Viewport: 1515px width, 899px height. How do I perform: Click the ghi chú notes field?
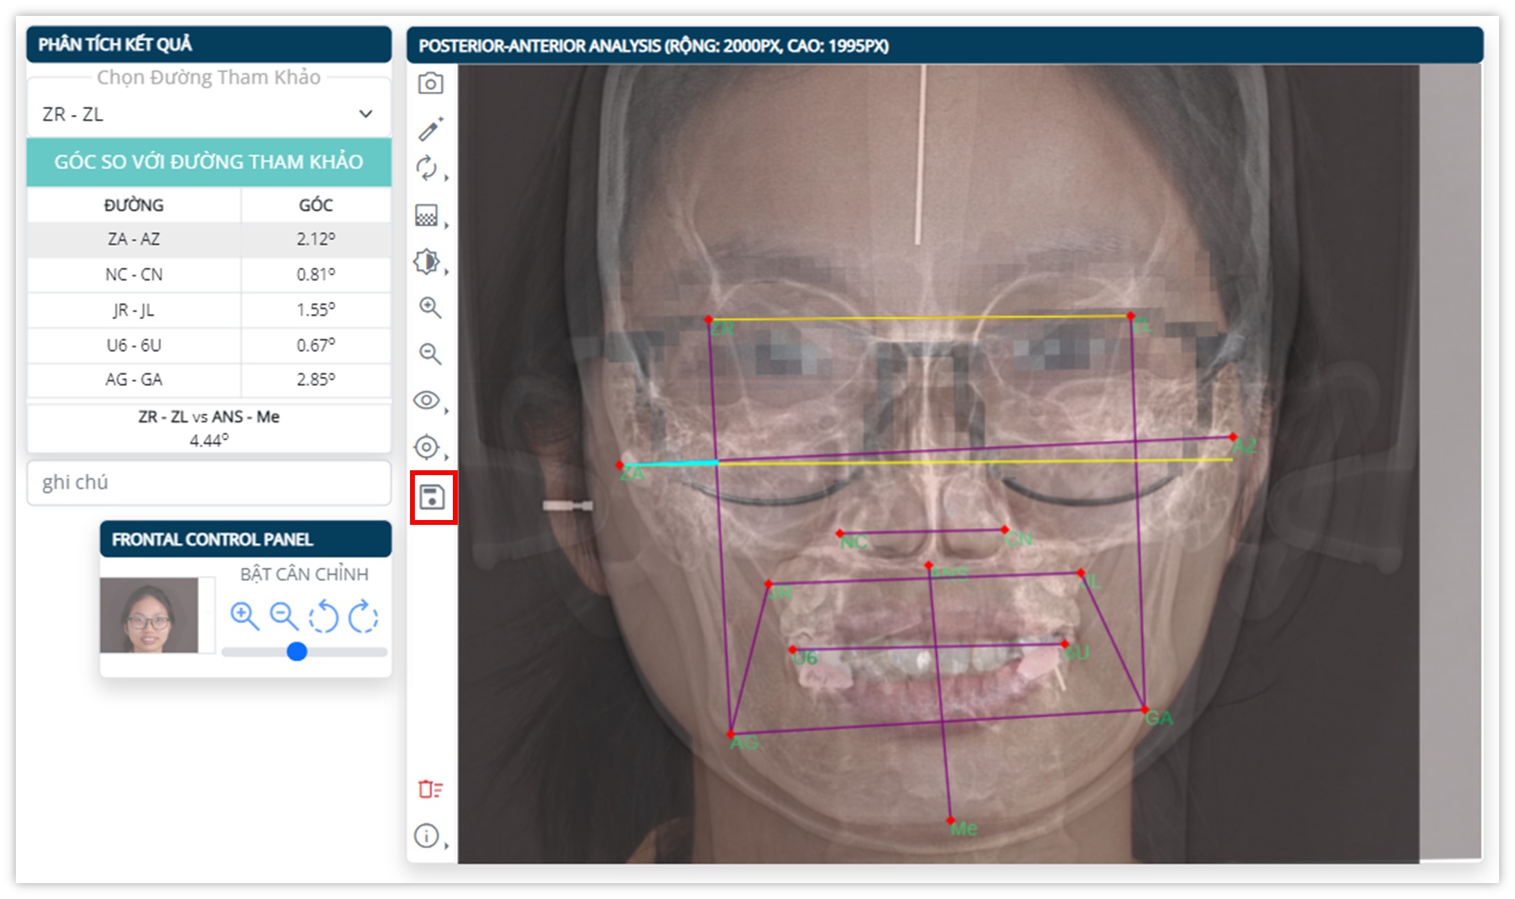[x=208, y=483]
